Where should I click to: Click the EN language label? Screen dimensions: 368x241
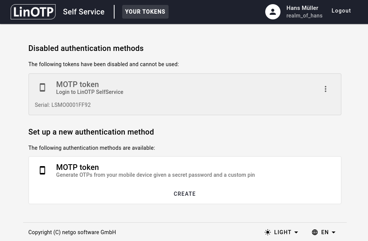coord(325,232)
